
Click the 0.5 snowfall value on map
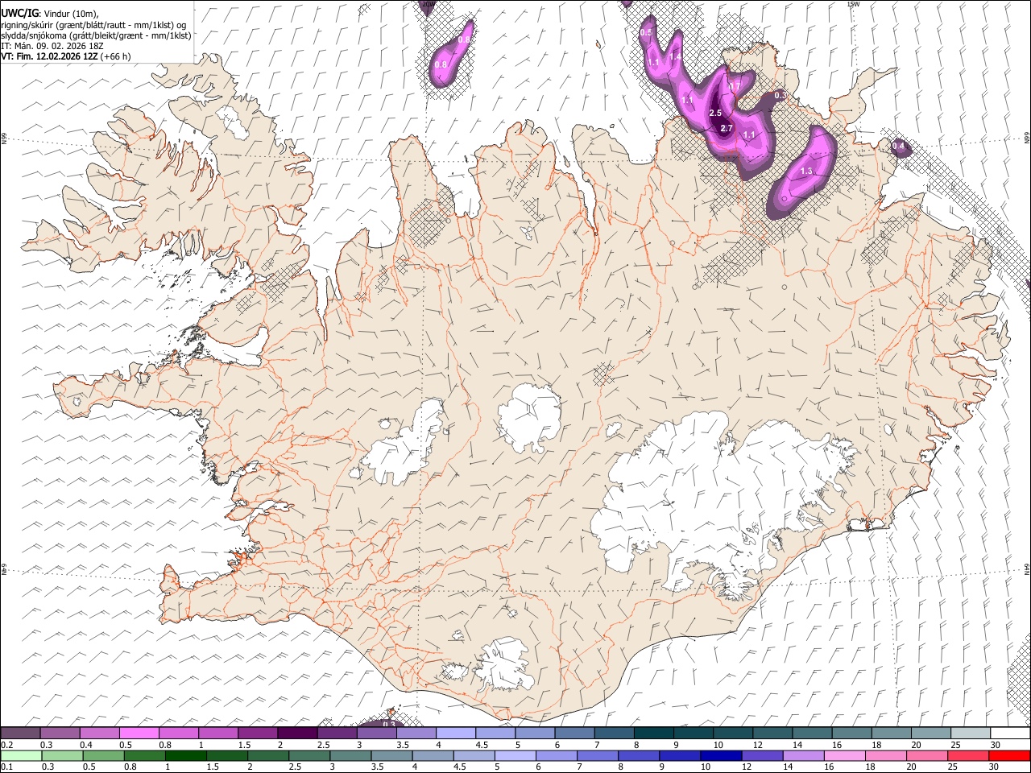pos(646,32)
